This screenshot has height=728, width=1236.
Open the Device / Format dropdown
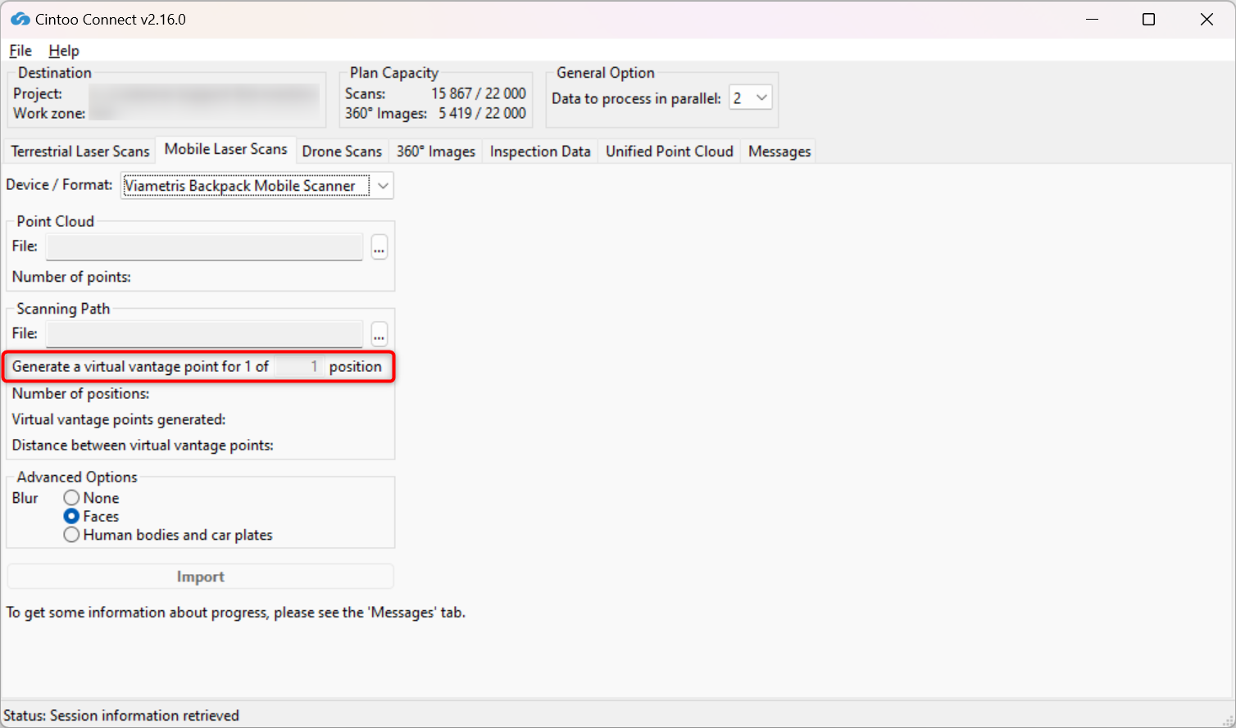257,186
